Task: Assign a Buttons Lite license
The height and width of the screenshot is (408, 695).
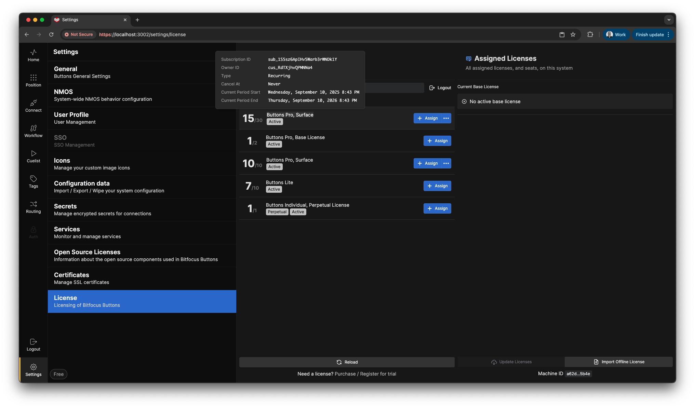Action: pos(437,186)
